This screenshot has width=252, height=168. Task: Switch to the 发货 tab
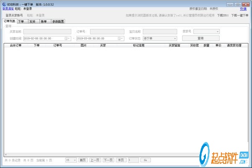click(x=34, y=21)
